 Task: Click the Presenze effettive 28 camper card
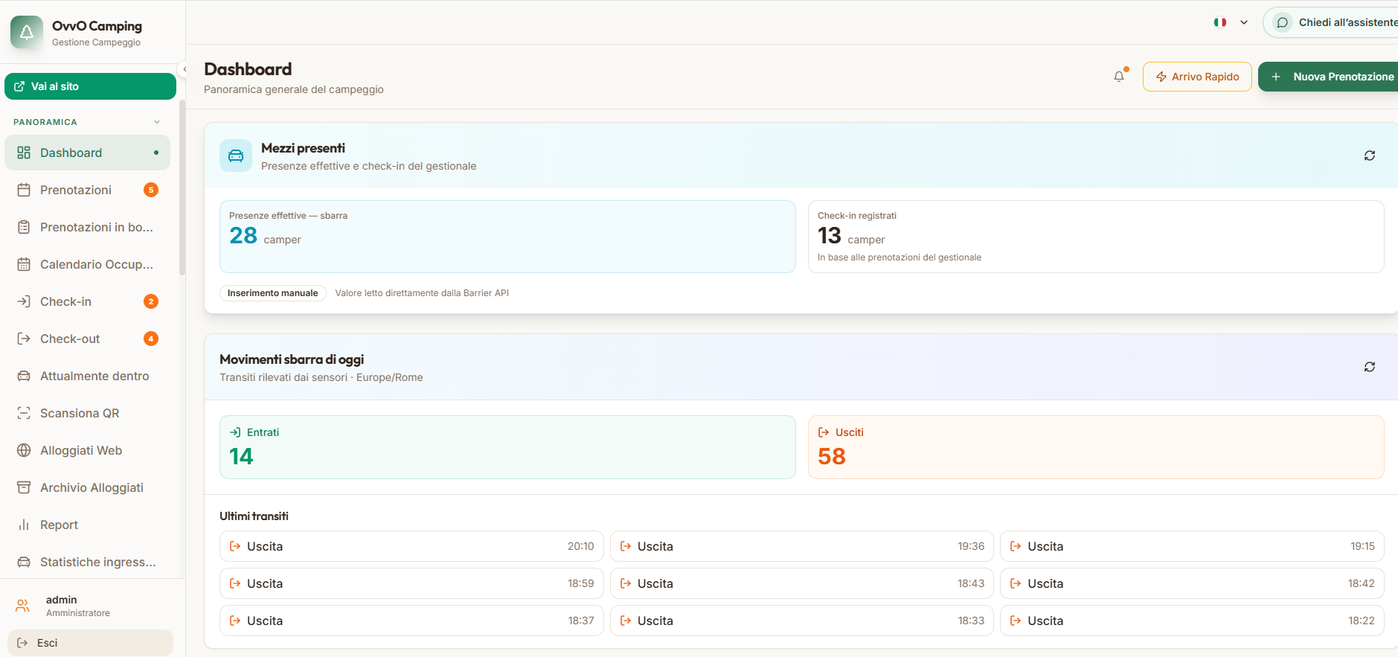pyautogui.click(x=507, y=237)
